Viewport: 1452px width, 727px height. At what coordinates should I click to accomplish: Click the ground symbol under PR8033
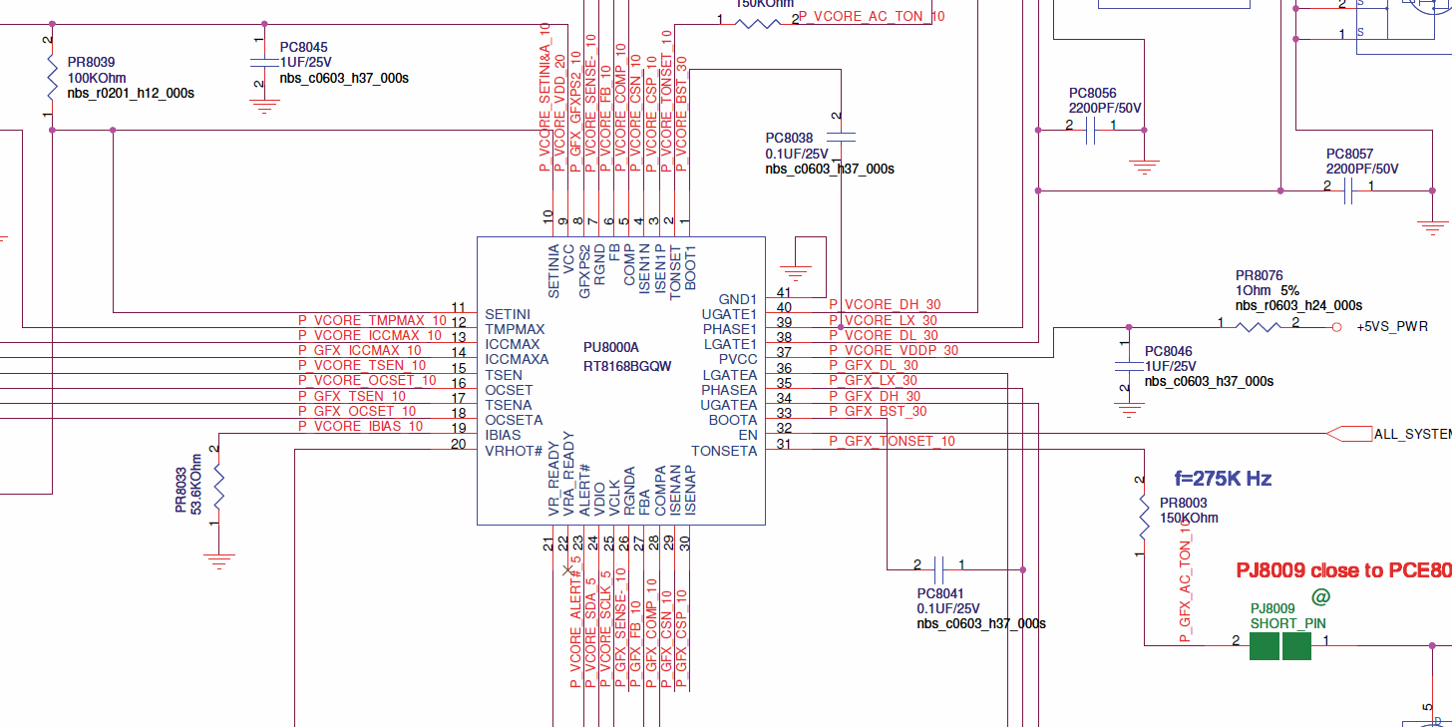tap(218, 561)
